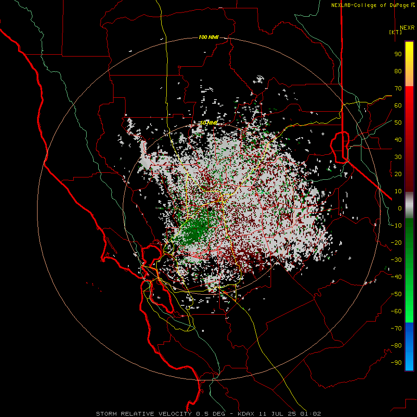Click the 100 NMI range ring label
The height and width of the screenshot is (417, 417).
point(209,37)
